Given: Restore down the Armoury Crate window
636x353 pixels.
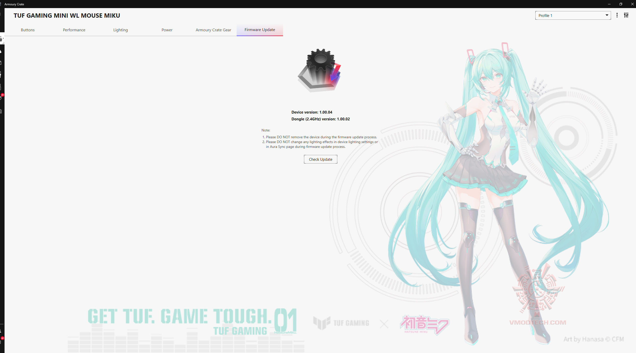Looking at the screenshot, I should (x=621, y=4).
